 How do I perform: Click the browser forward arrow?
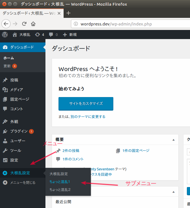pyautogui.click(x=15, y=24)
